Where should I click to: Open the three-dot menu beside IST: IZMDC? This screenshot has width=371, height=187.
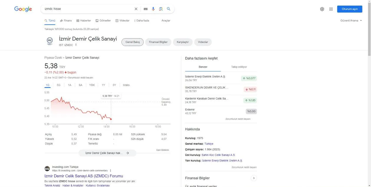76,45
